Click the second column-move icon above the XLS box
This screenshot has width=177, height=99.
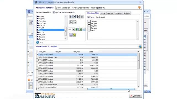pyautogui.click(x=75, y=17)
